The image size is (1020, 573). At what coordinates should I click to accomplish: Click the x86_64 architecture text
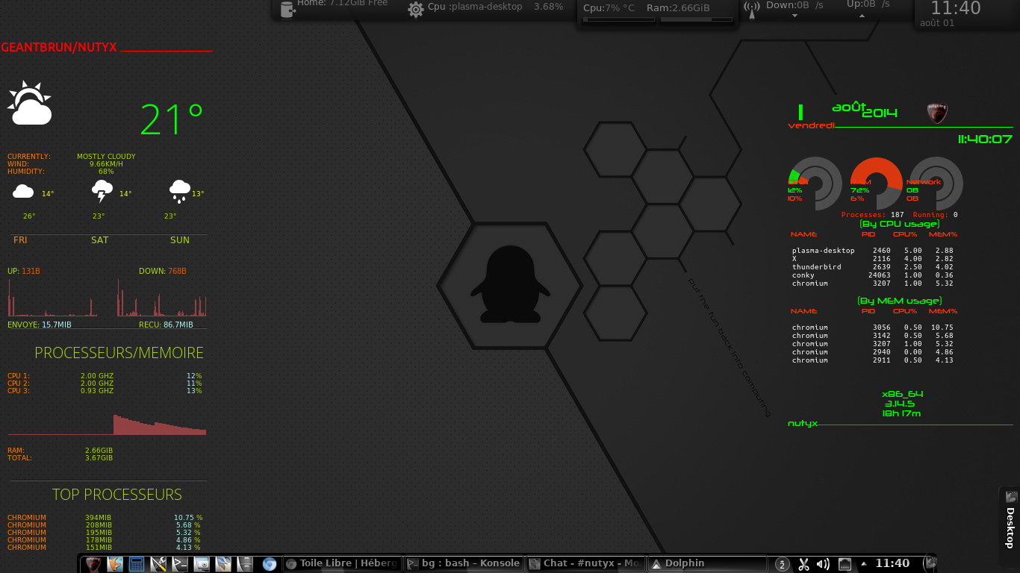(902, 394)
